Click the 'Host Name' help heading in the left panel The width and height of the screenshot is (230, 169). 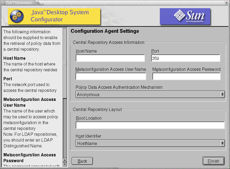click(14, 58)
